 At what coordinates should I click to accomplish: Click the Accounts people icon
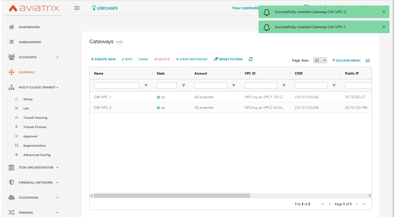tap(12, 57)
